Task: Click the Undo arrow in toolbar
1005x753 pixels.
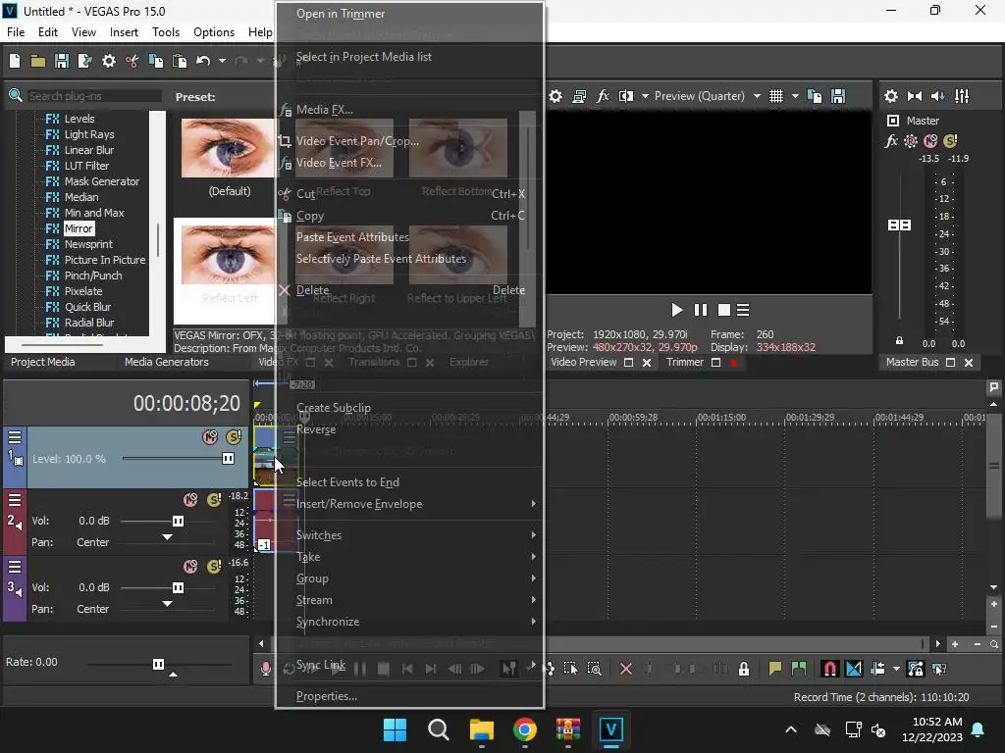Action: 203,61
